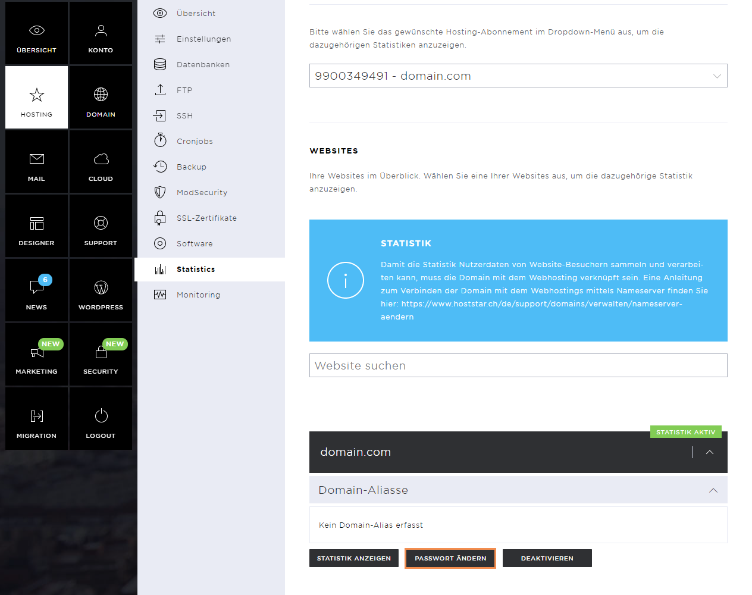Click the STATISTIK heading in blue box

pyautogui.click(x=406, y=243)
